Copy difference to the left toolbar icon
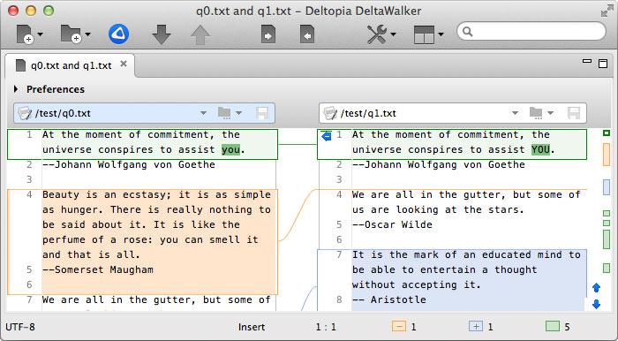The height and width of the screenshot is (341, 618). click(307, 34)
